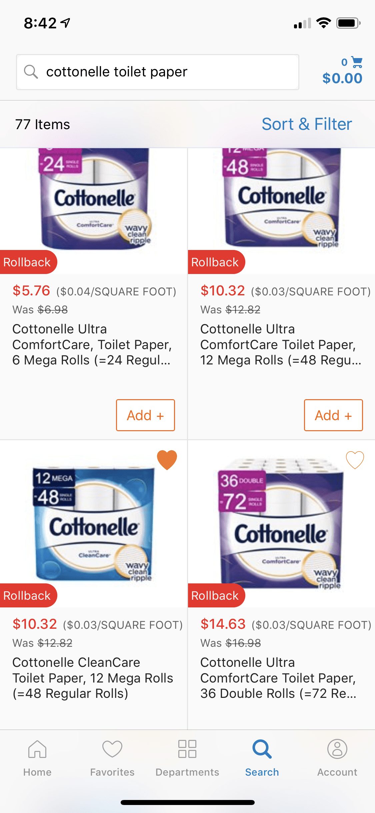Unfavorite the Cottonelle CleanCare 12 Mega Rolls

[167, 460]
